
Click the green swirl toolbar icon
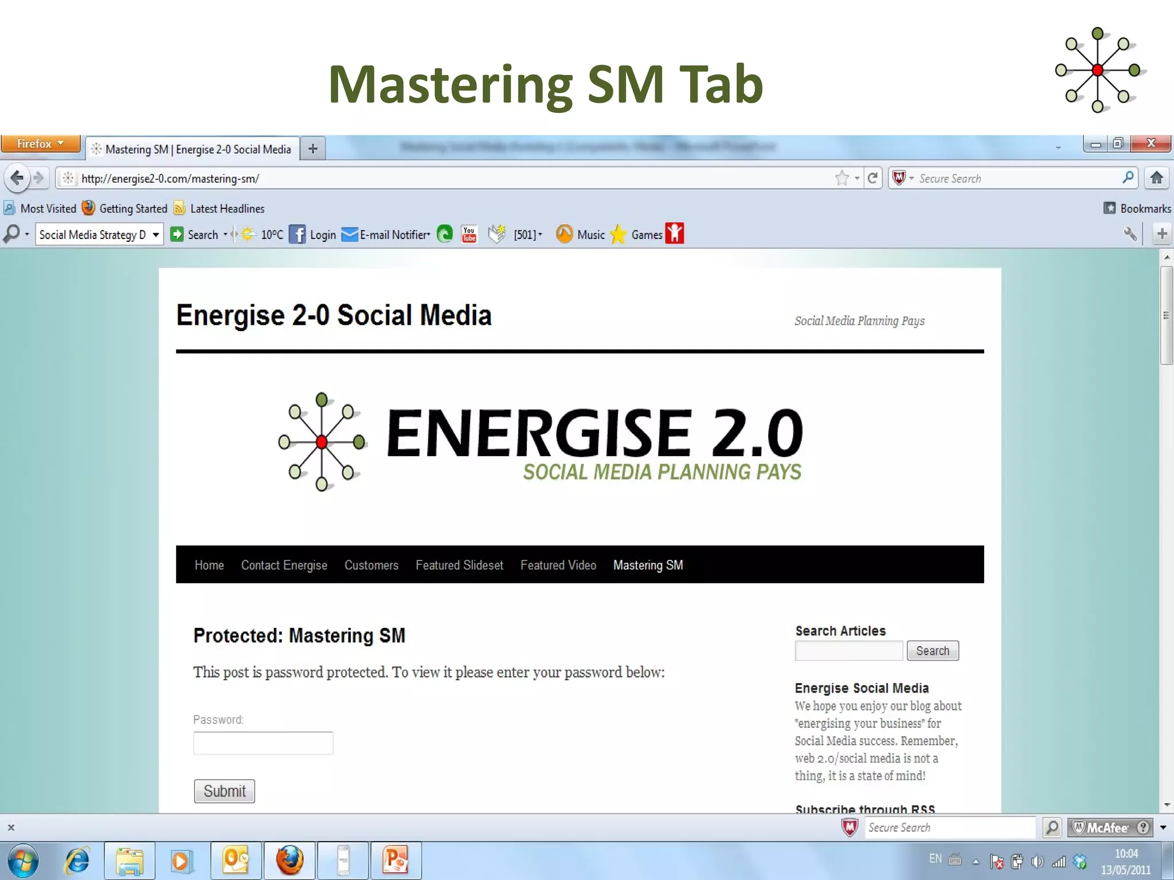point(445,234)
